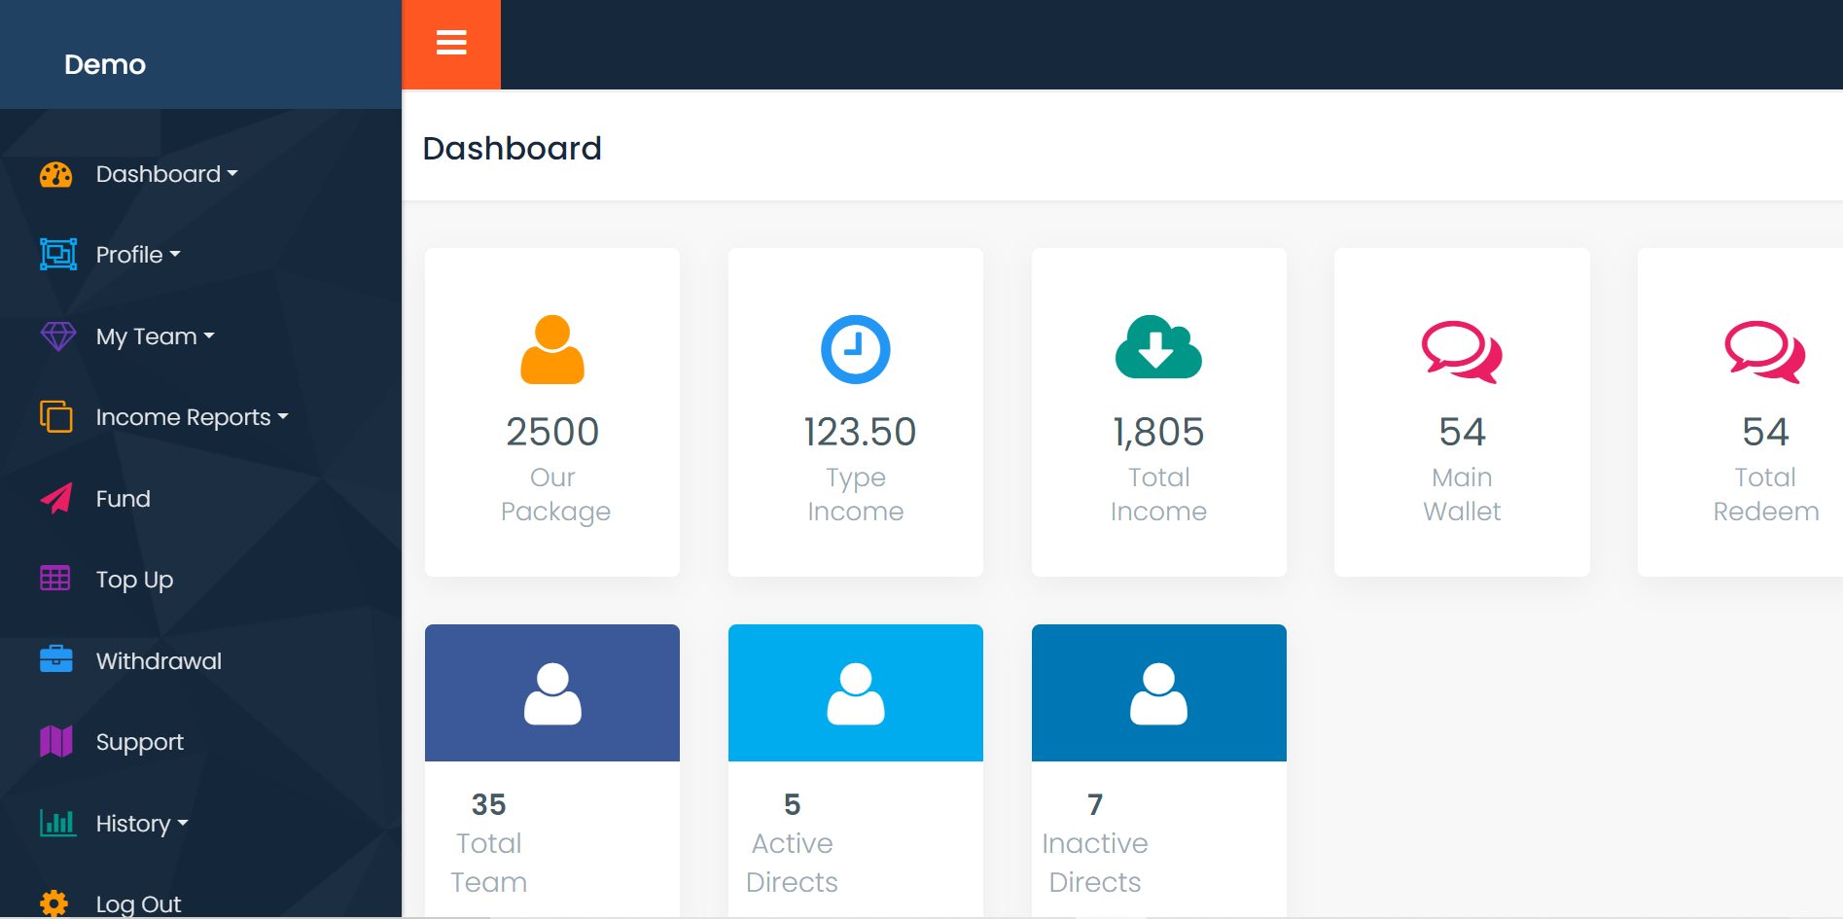The width and height of the screenshot is (1843, 919).
Task: Toggle the orange hamburger sidebar menu
Action: coord(451,44)
